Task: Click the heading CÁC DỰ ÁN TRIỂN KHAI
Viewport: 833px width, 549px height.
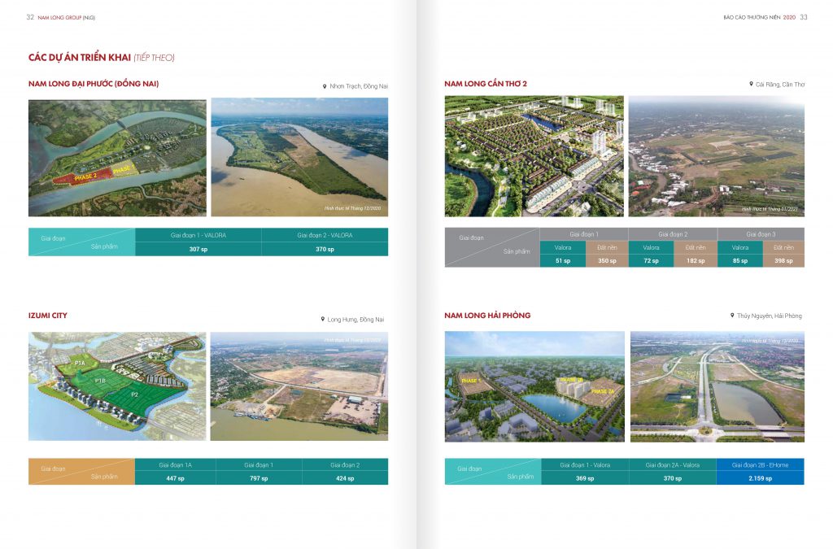Action: click(80, 58)
